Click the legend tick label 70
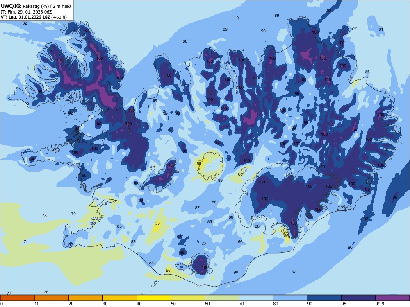410x307 pixels. (241, 304)
